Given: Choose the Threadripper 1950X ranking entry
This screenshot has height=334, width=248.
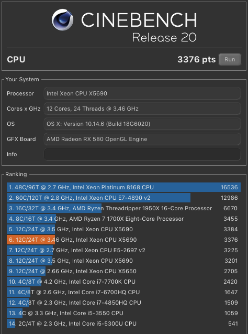Looking at the screenshot, I should [123, 208].
